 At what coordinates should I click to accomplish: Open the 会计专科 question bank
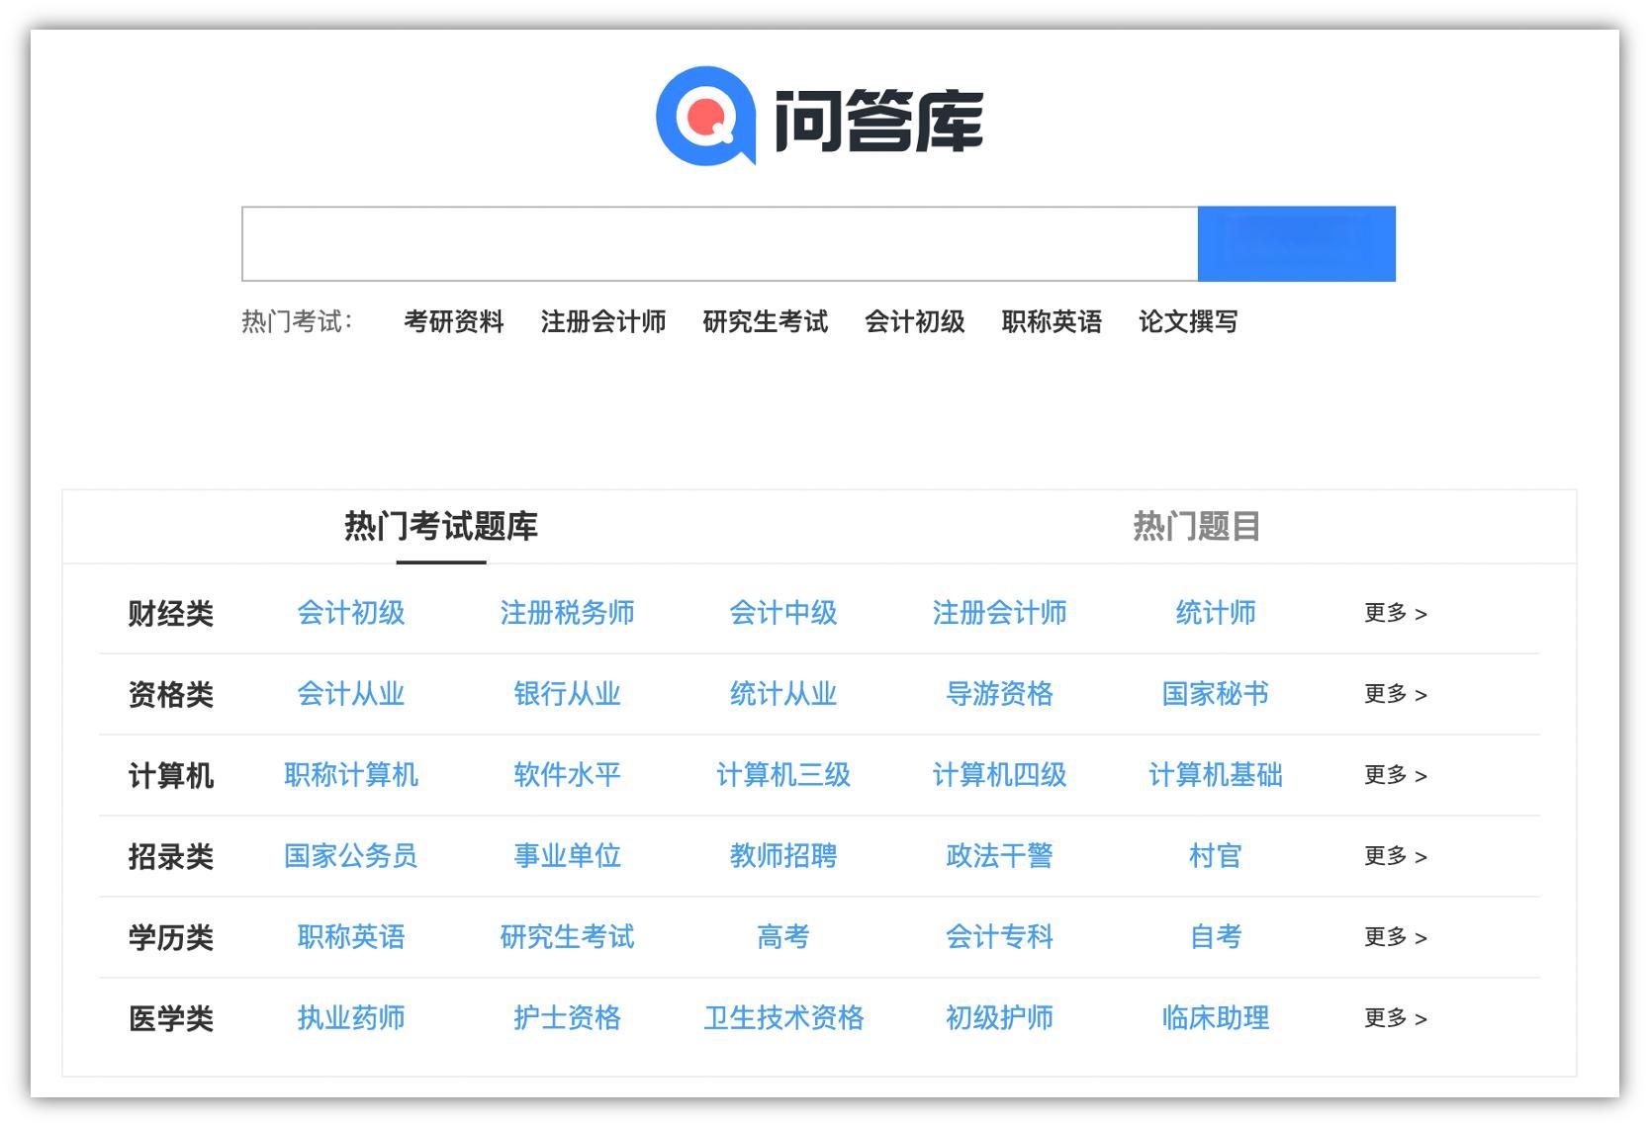pos(999,937)
